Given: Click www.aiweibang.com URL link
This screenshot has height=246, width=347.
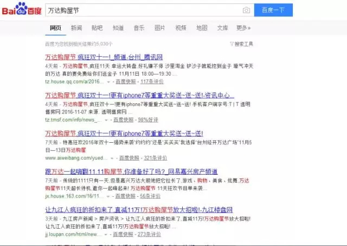Looking at the screenshot, I should click(x=76, y=158).
